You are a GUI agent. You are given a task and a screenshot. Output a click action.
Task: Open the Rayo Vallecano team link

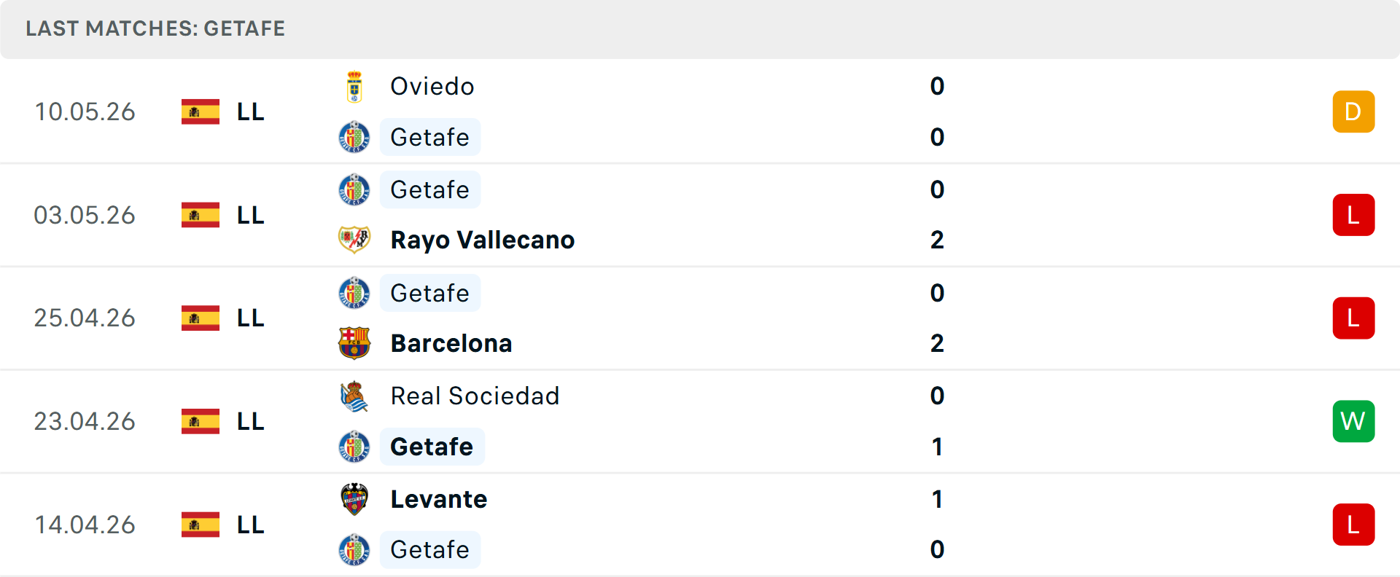click(483, 240)
